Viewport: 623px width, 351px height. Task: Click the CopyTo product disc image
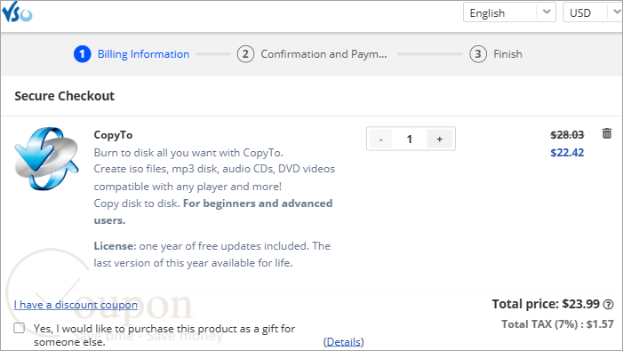click(46, 158)
